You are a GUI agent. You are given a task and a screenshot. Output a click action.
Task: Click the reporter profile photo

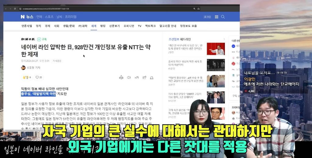(x=23, y=68)
